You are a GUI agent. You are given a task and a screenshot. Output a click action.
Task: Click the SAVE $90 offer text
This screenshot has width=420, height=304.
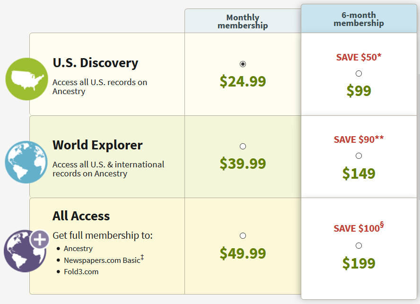(359, 139)
